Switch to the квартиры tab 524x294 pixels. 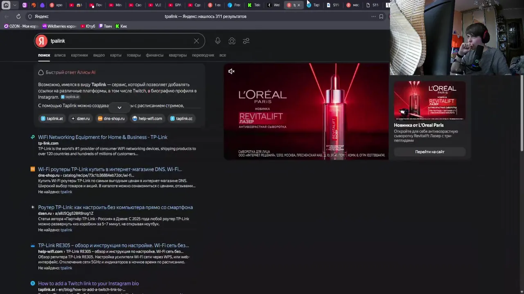click(178, 55)
